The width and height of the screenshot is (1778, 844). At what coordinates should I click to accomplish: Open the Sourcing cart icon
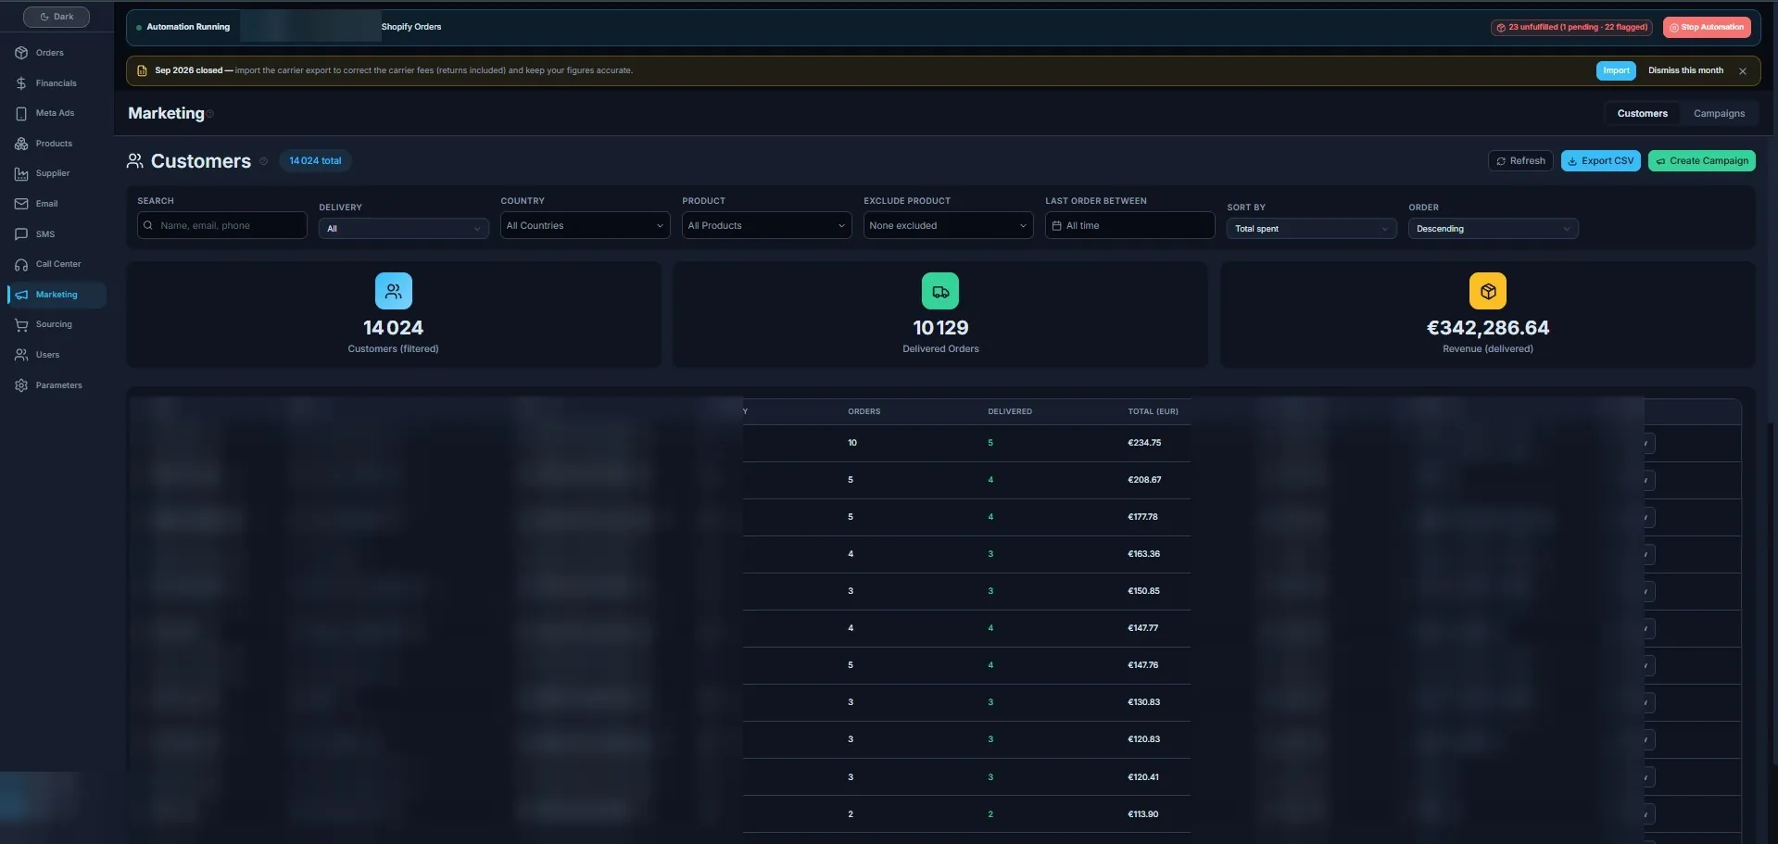pos(21,324)
